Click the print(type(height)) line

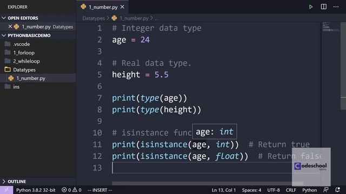coord(156,110)
